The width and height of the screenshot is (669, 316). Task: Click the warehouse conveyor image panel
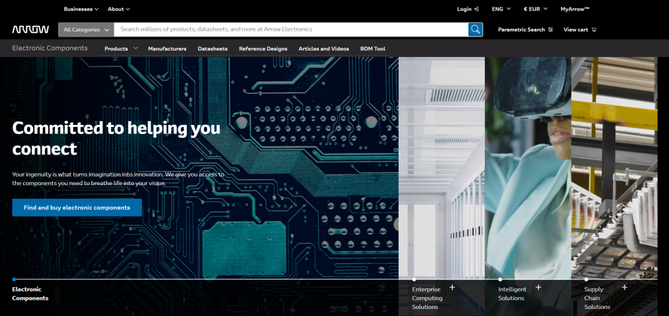pos(614,167)
